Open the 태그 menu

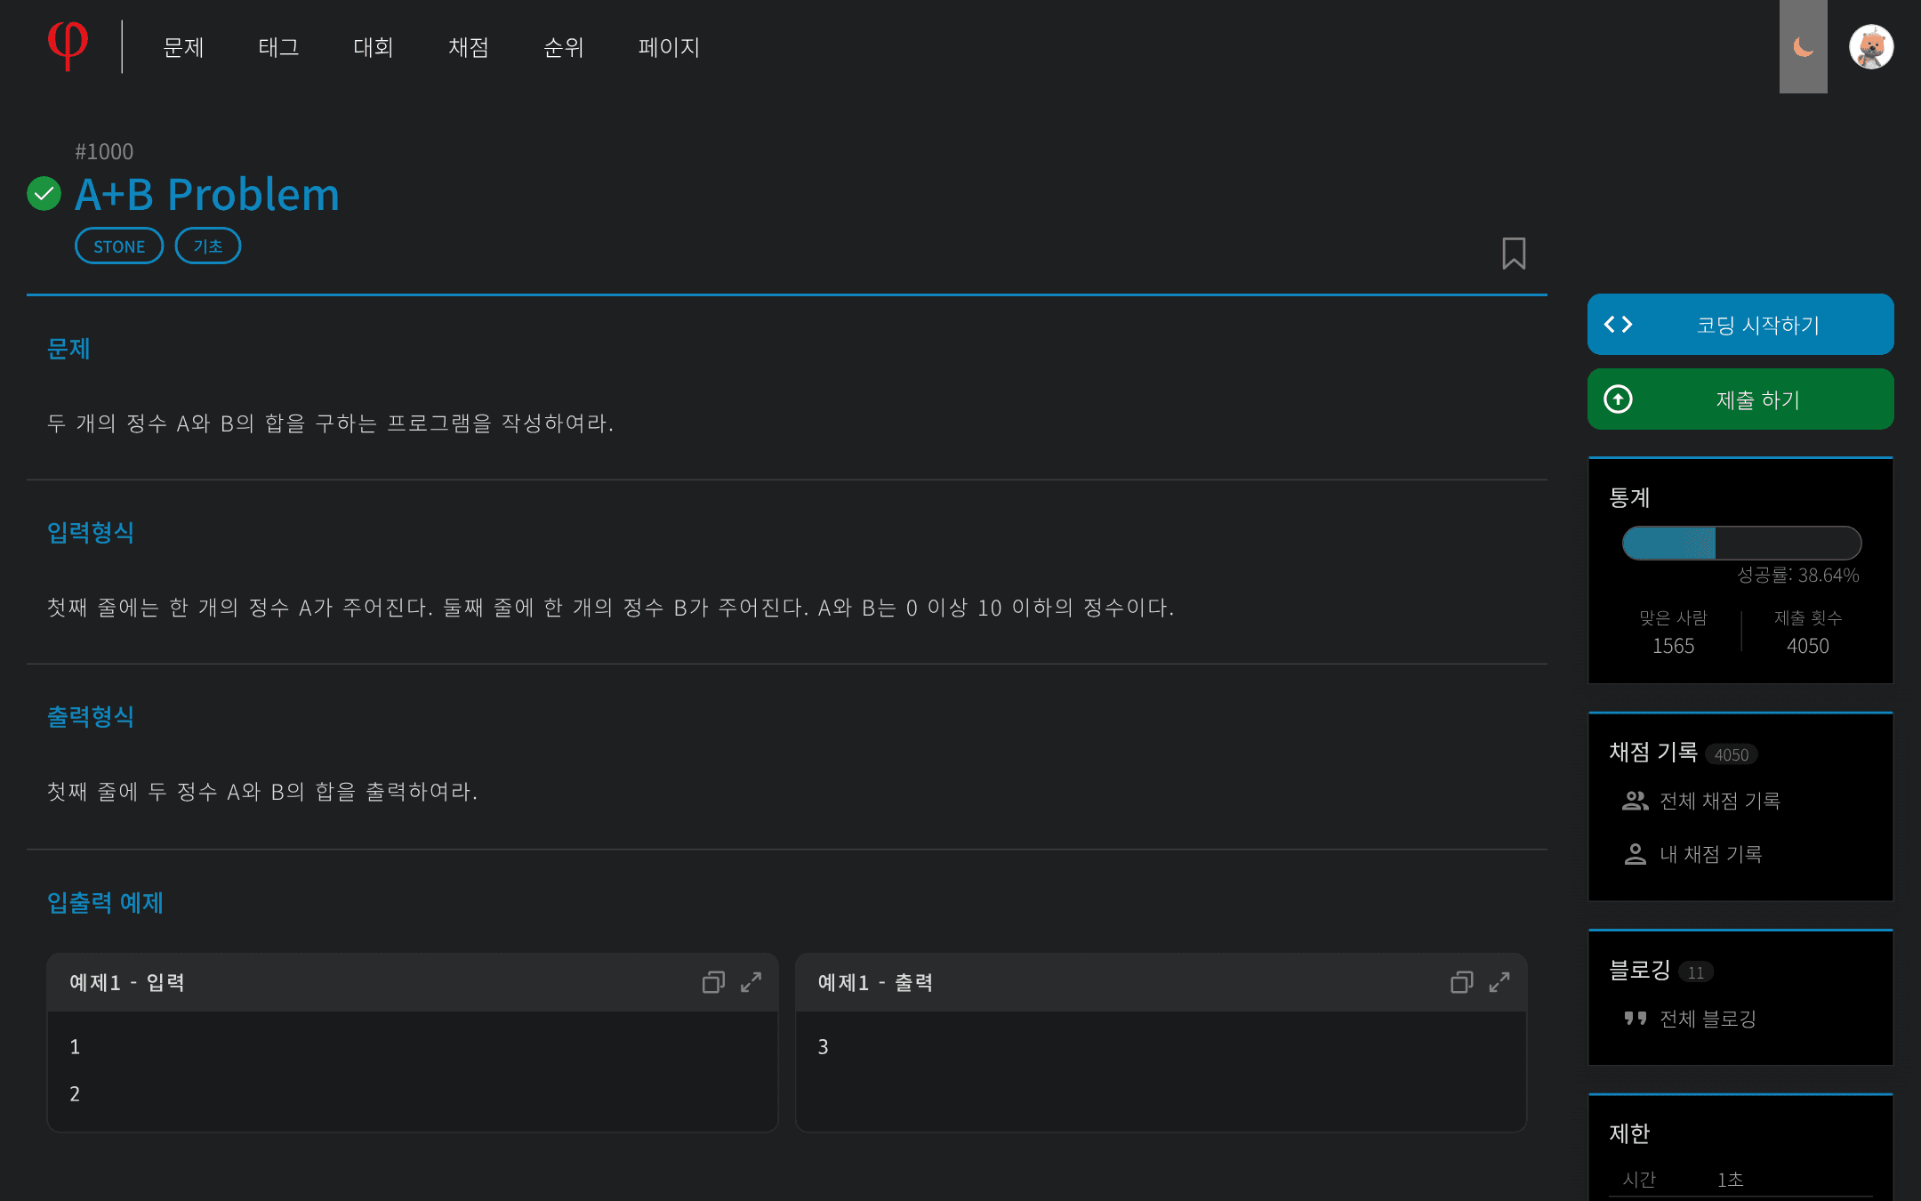pyautogui.click(x=278, y=47)
